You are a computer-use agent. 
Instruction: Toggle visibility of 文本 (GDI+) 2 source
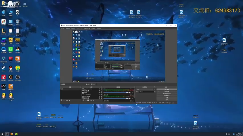pos(100,89)
